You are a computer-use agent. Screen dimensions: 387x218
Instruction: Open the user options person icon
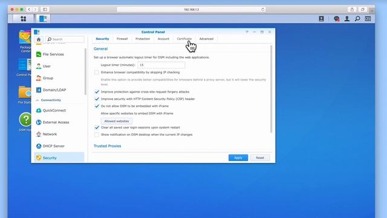coord(346,19)
